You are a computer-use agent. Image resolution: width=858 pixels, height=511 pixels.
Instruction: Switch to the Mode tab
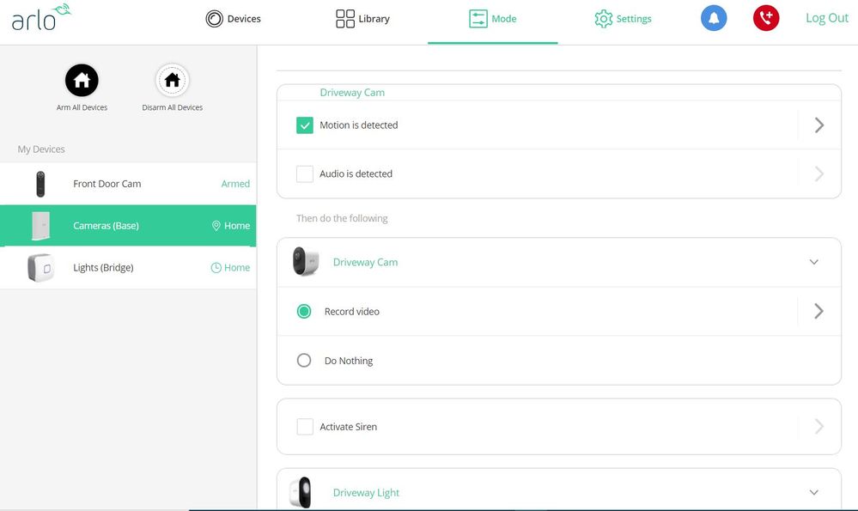(x=492, y=19)
